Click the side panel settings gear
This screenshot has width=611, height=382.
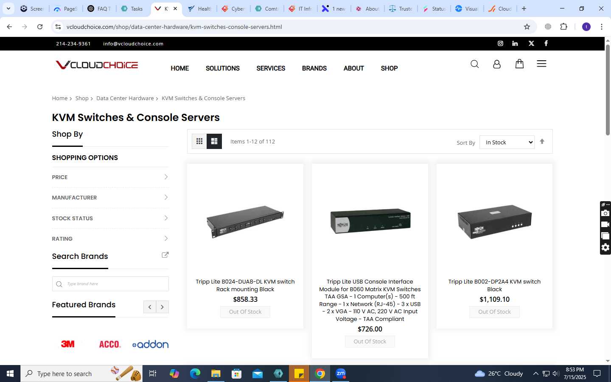605,247
